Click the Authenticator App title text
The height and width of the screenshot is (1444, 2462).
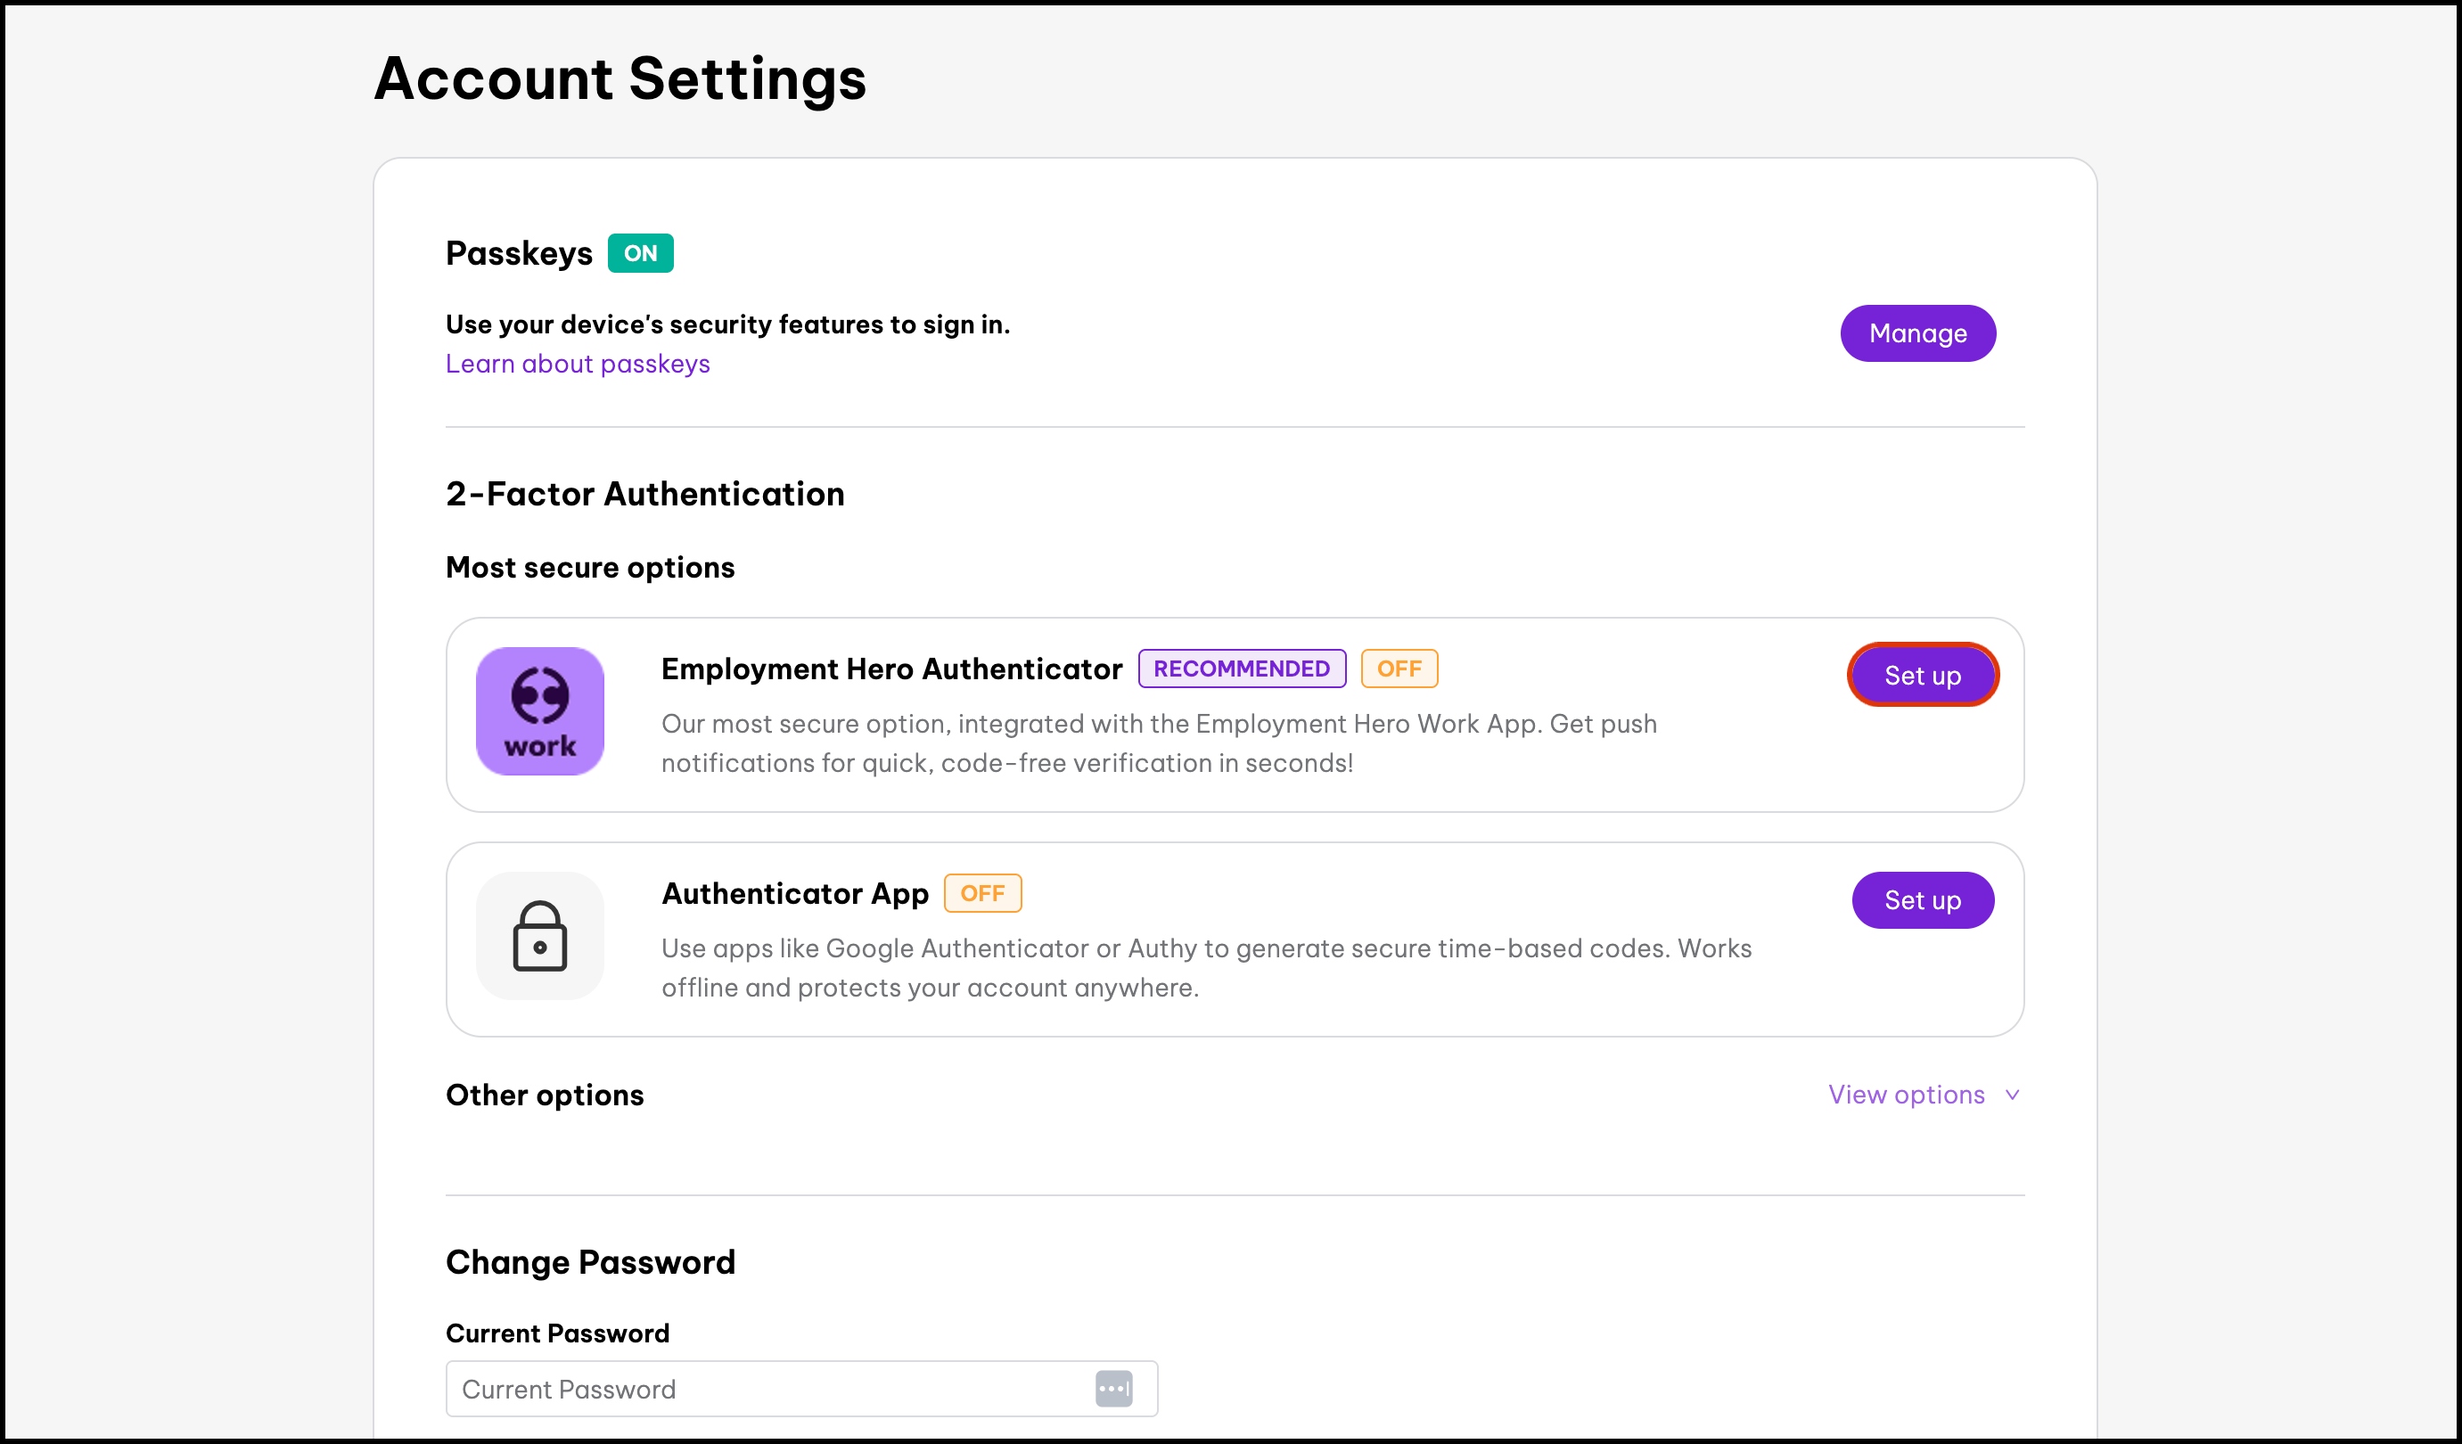click(794, 893)
